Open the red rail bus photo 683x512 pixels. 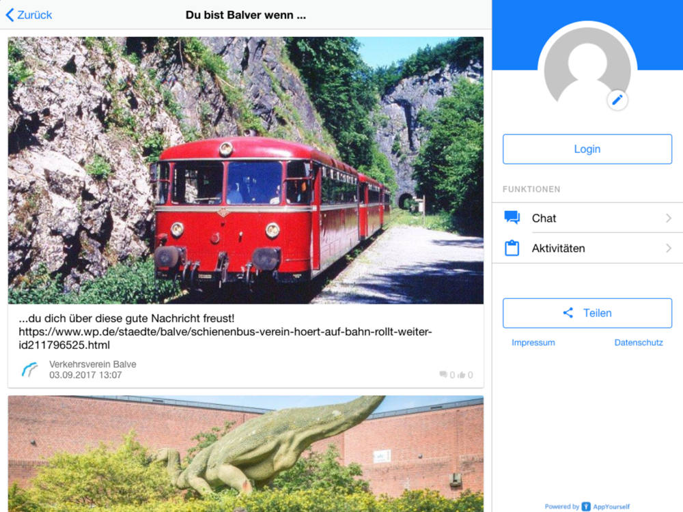[x=246, y=170]
